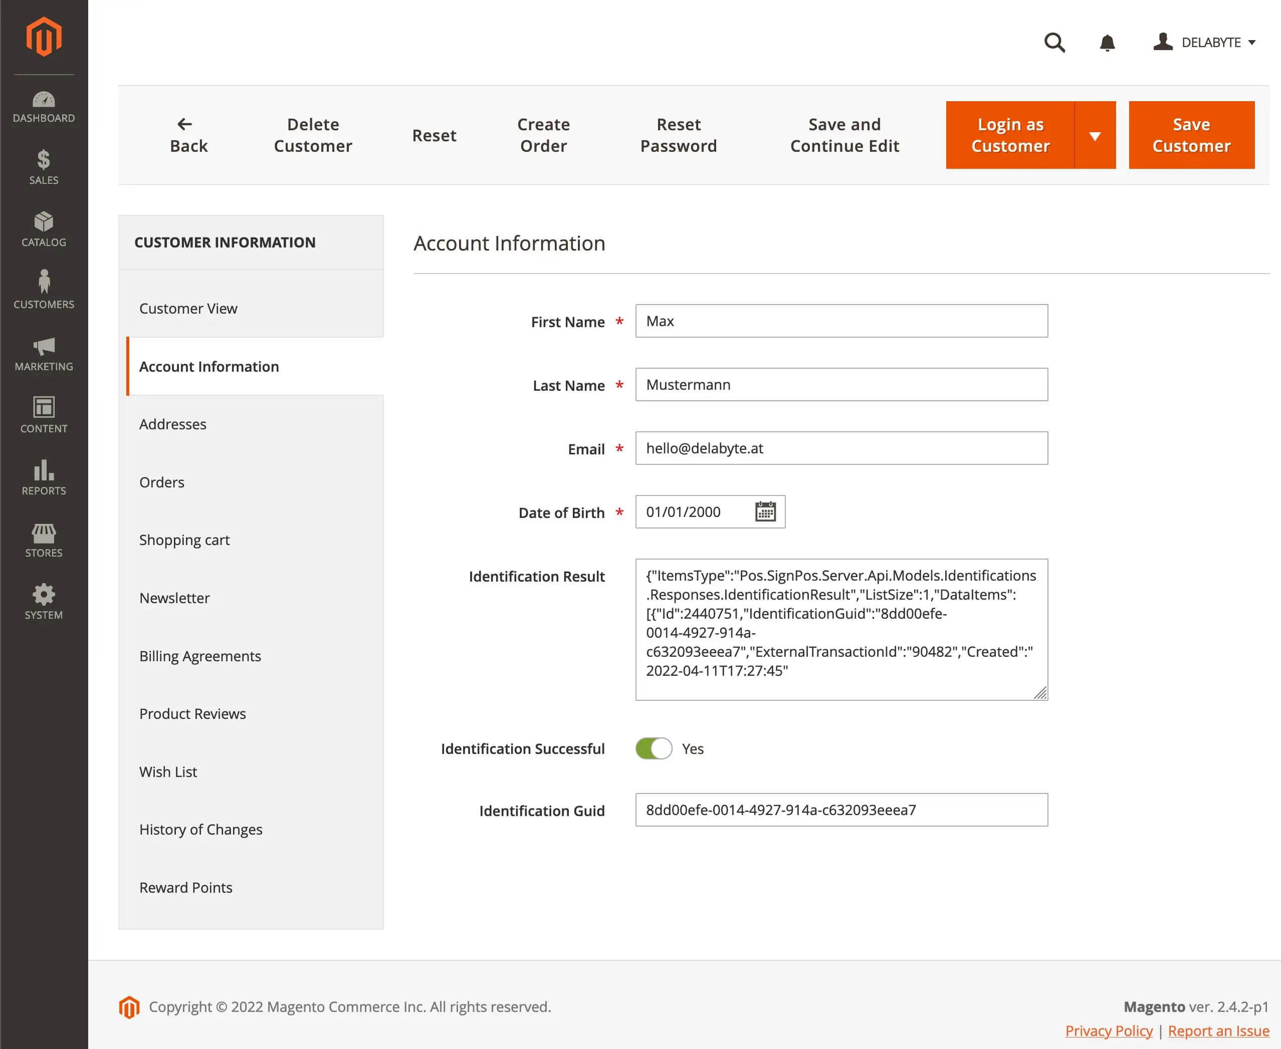Image resolution: width=1281 pixels, height=1049 pixels.
Task: Open the notifications bell icon
Action: coord(1107,42)
